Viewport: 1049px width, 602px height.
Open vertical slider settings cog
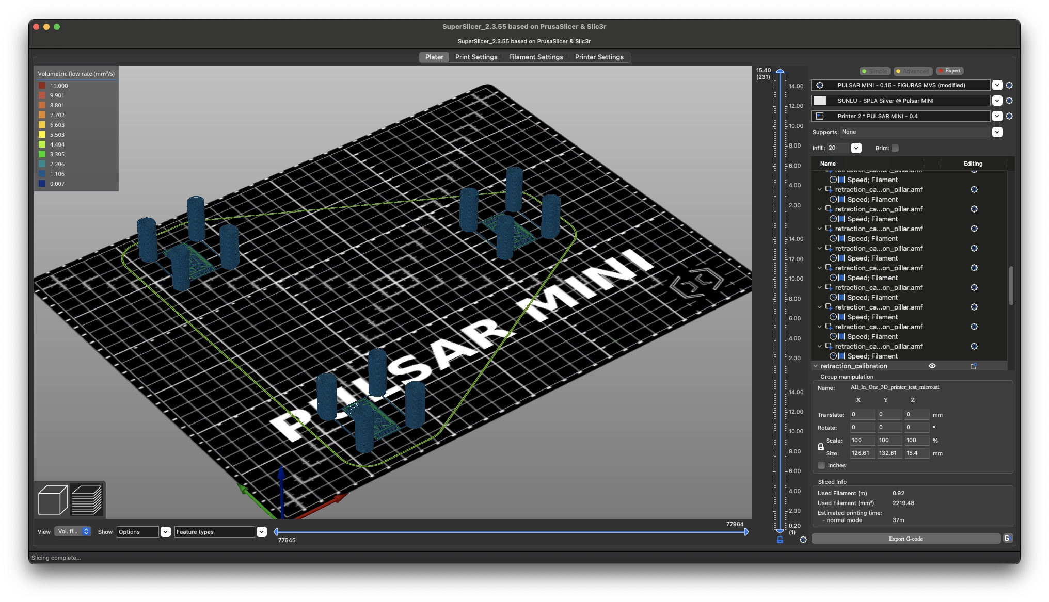point(803,540)
